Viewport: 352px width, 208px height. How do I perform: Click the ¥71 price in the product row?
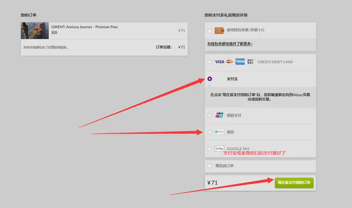click(x=182, y=31)
